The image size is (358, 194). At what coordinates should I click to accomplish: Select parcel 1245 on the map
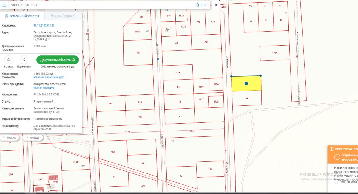click(x=275, y=53)
